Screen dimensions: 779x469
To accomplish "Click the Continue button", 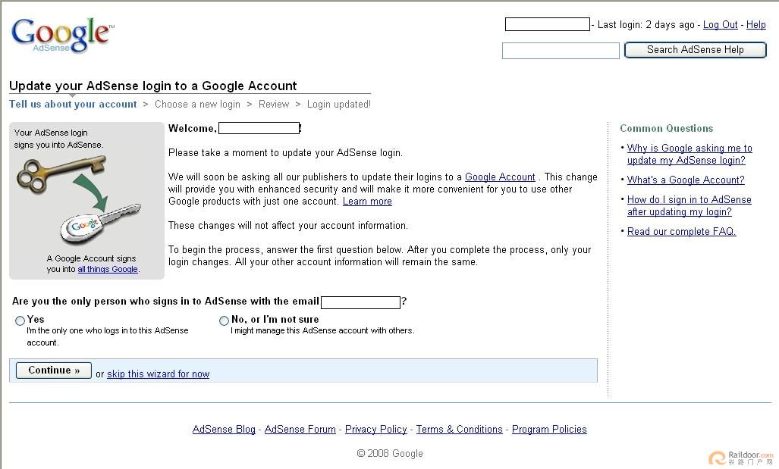I will click(x=54, y=371).
